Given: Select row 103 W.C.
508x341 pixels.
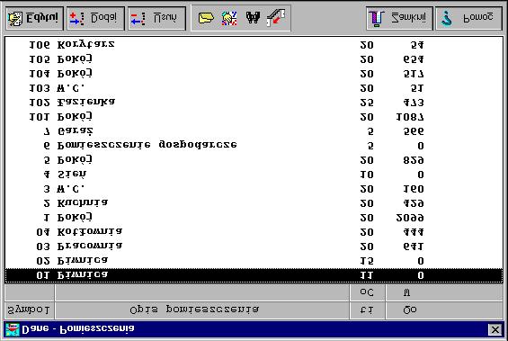Looking at the screenshot, I should pos(254,88).
